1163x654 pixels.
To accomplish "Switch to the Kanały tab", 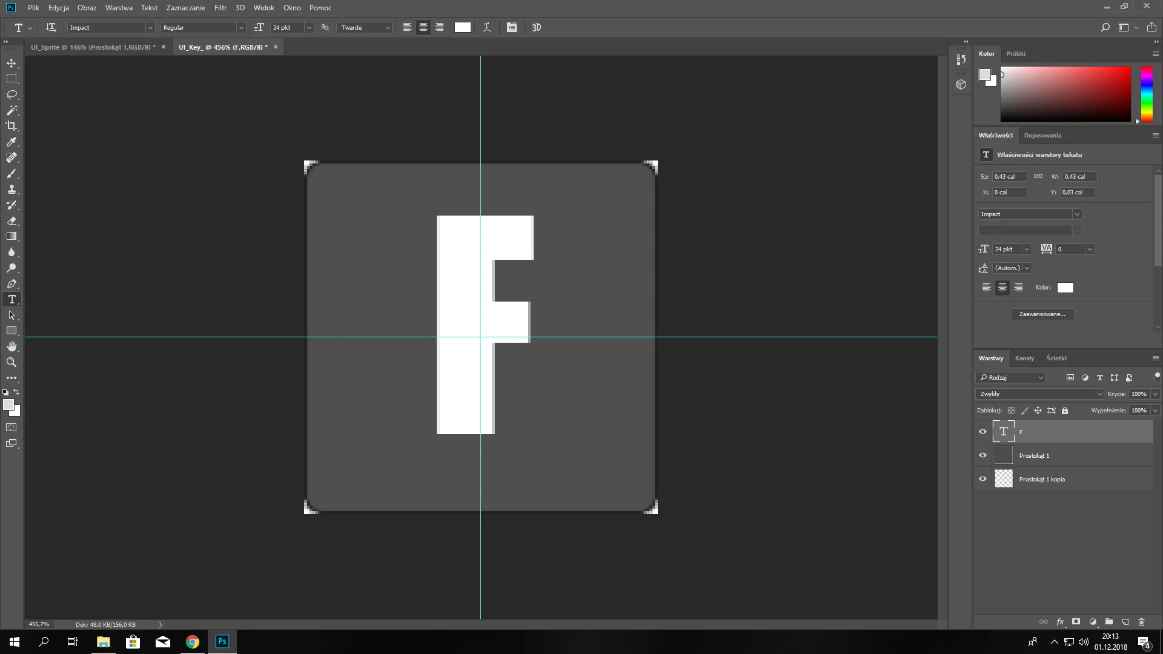I will (1024, 358).
